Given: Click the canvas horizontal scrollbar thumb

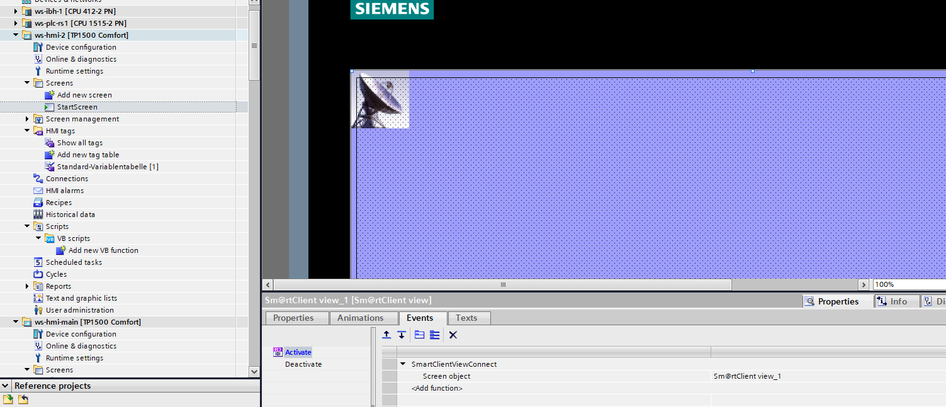Looking at the screenshot, I should [502, 285].
